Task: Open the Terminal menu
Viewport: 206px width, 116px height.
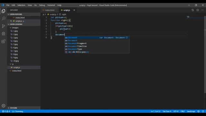Action: tap(51, 5)
